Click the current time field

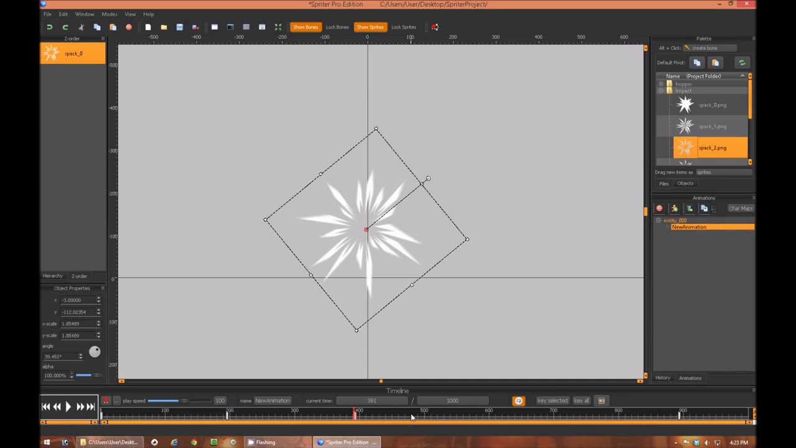(x=372, y=401)
